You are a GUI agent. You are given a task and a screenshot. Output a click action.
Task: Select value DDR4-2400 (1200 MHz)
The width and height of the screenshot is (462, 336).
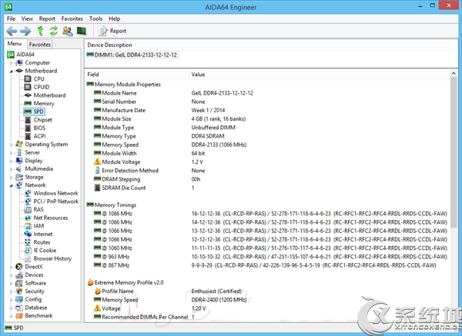(219, 300)
